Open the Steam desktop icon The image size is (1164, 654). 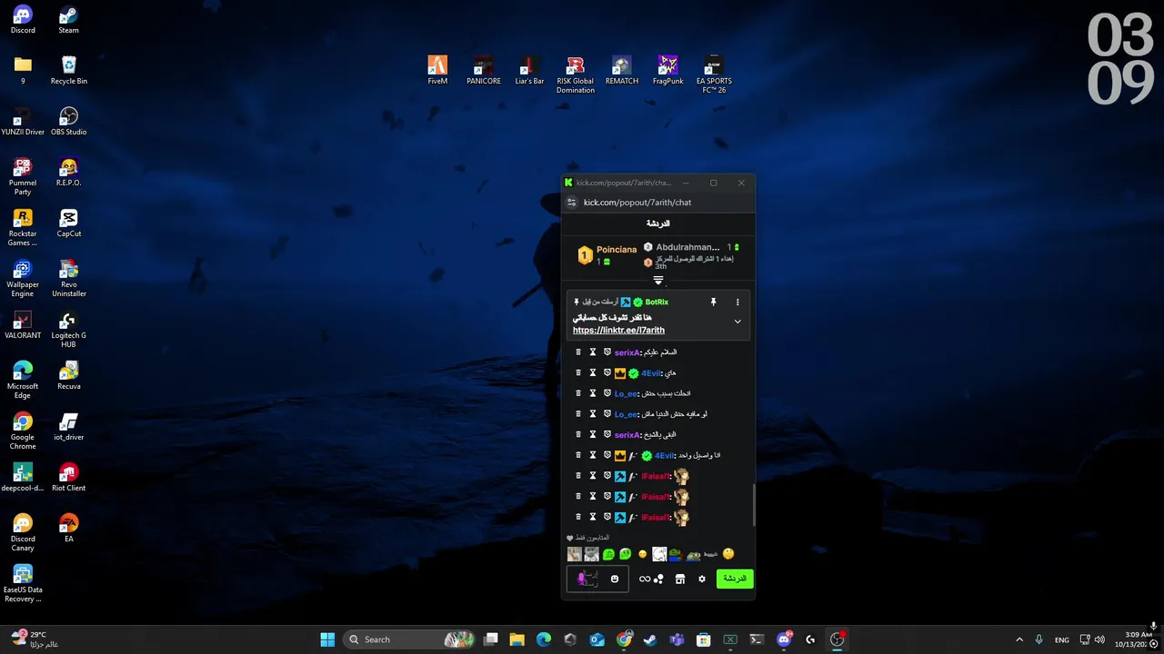pyautogui.click(x=68, y=20)
